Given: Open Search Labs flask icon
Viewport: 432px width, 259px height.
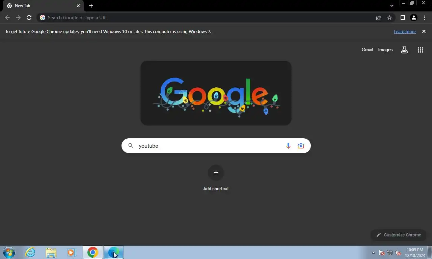Looking at the screenshot, I should click(404, 50).
